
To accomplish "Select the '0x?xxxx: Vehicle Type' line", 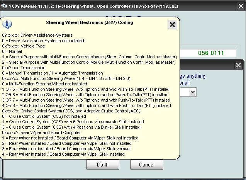I will coord(24,46).
